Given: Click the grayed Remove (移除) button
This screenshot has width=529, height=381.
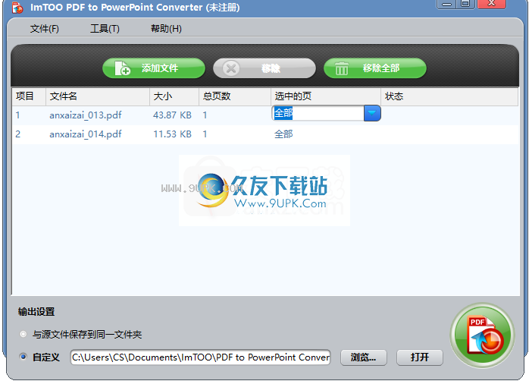Looking at the screenshot, I should tap(264, 68).
